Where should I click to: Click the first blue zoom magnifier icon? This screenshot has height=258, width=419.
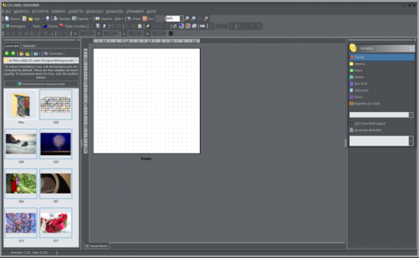(x=187, y=18)
